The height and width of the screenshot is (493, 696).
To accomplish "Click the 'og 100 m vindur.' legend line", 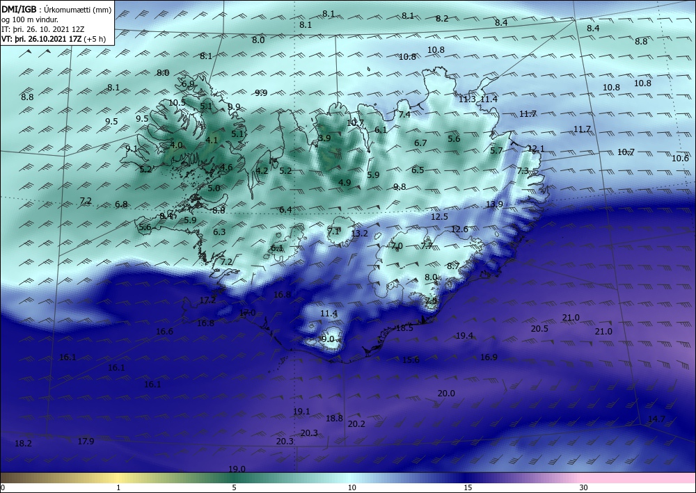I will [x=30, y=19].
